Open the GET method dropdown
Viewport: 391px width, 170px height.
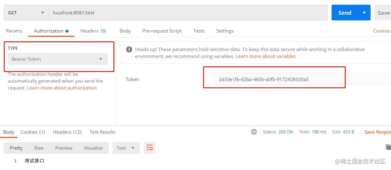[x=26, y=13]
